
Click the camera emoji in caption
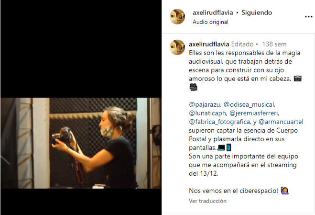(297, 79)
